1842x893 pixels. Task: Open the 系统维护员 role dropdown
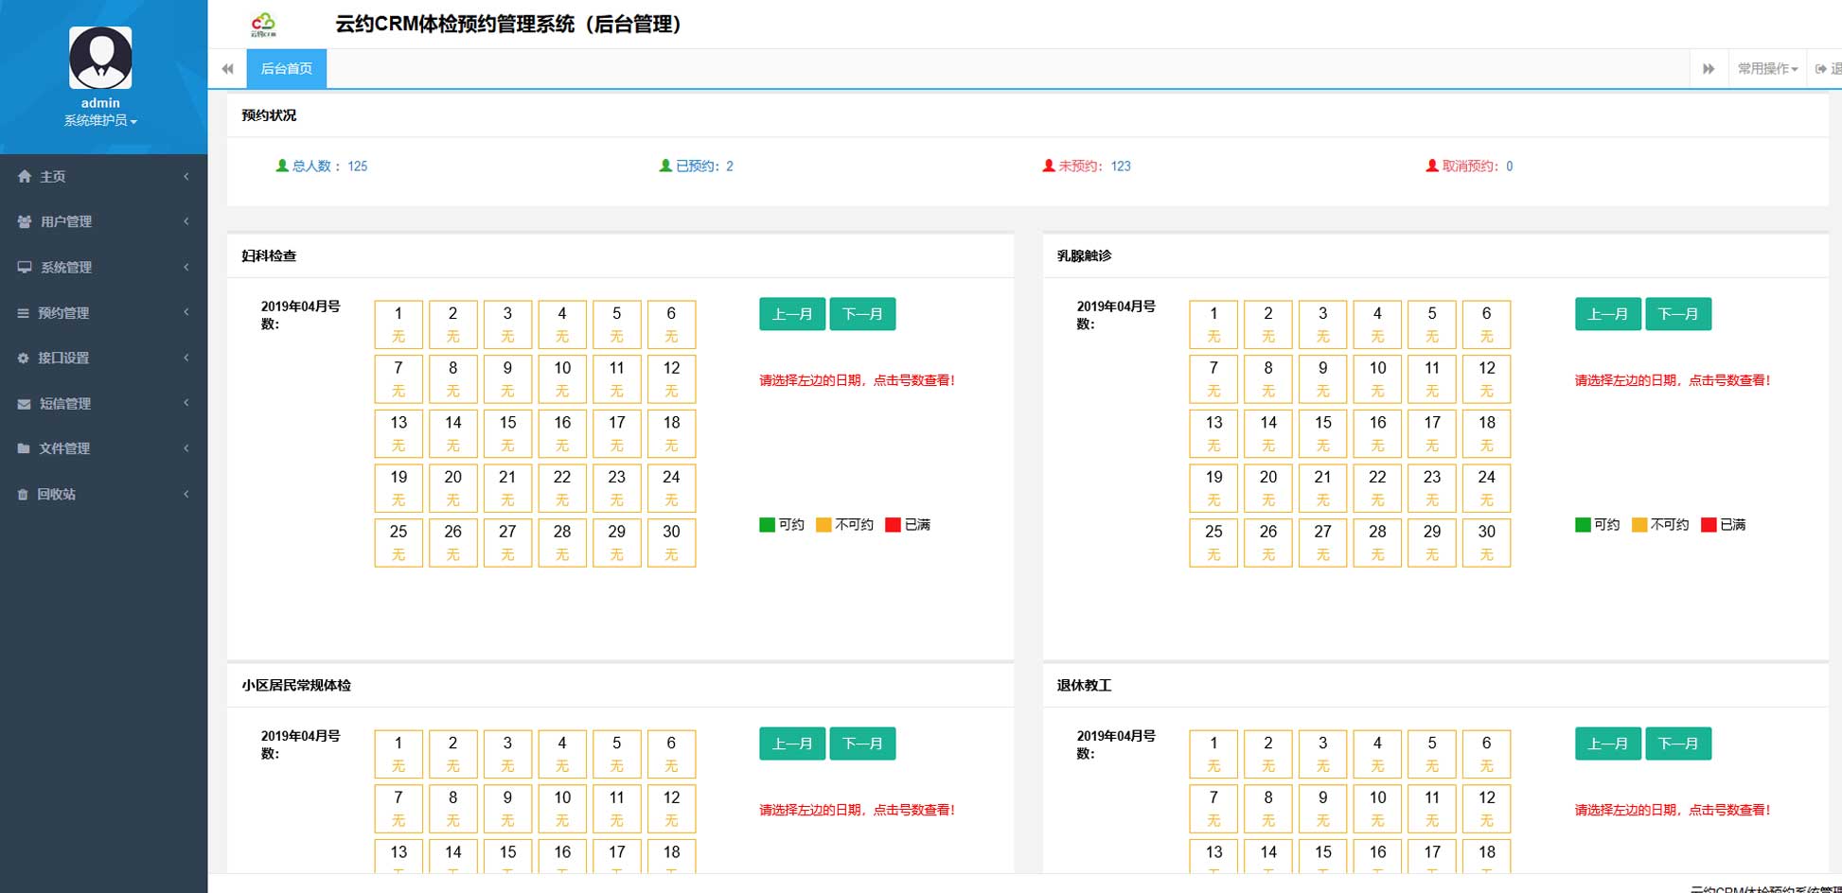point(100,121)
